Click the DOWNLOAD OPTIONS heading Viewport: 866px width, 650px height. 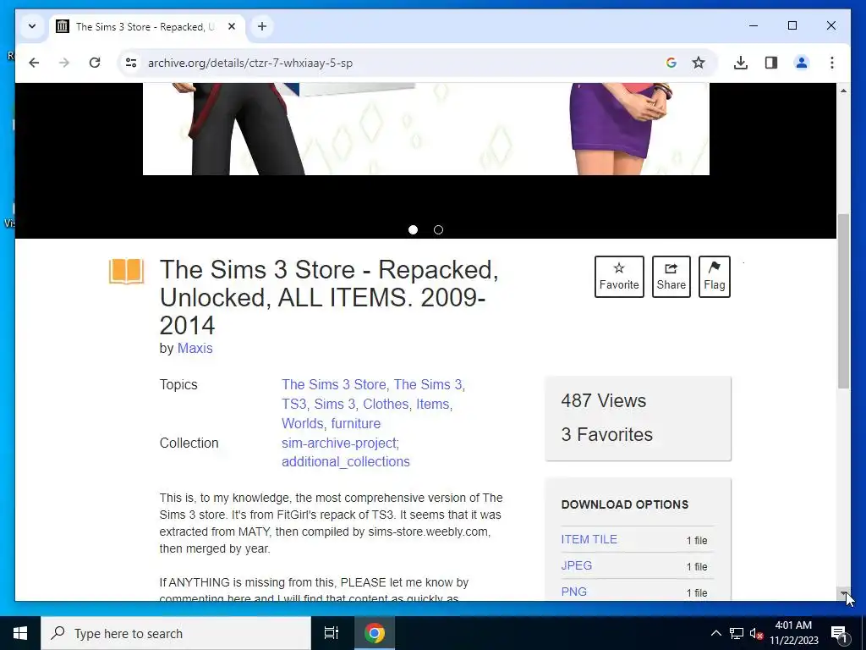[x=625, y=504]
